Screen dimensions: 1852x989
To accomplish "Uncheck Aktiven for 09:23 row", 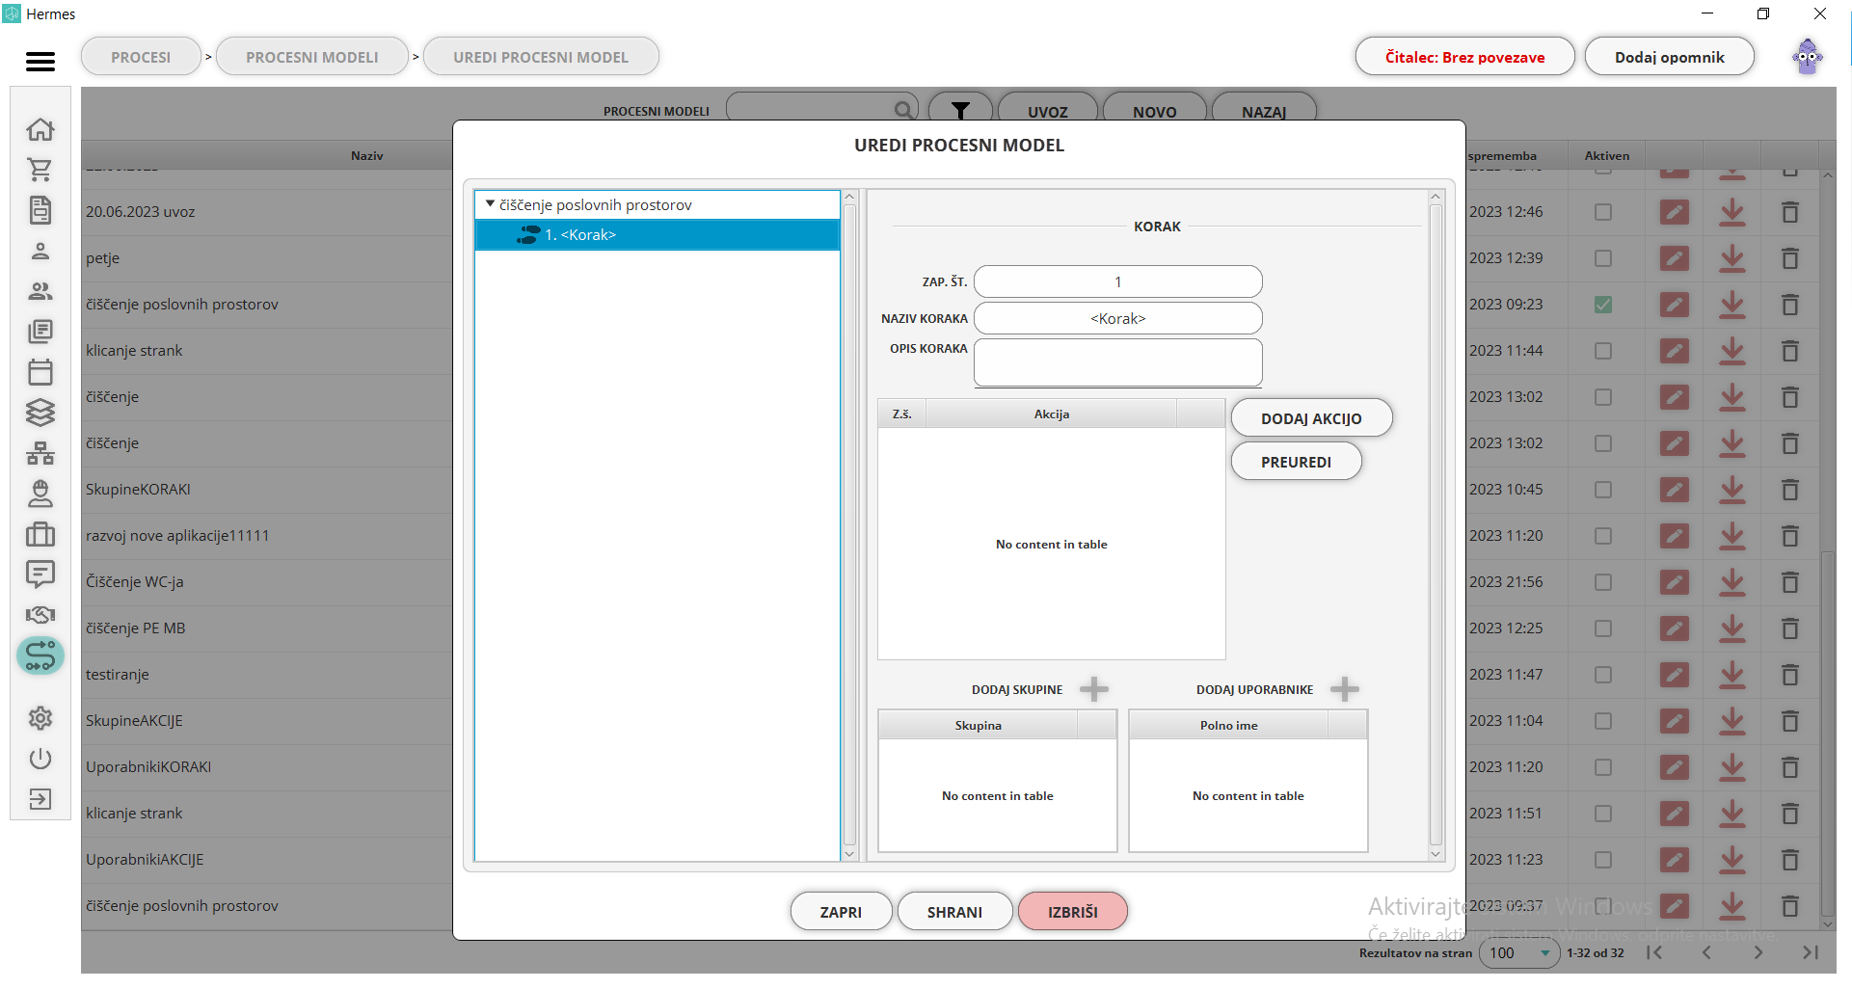I will coord(1603,305).
